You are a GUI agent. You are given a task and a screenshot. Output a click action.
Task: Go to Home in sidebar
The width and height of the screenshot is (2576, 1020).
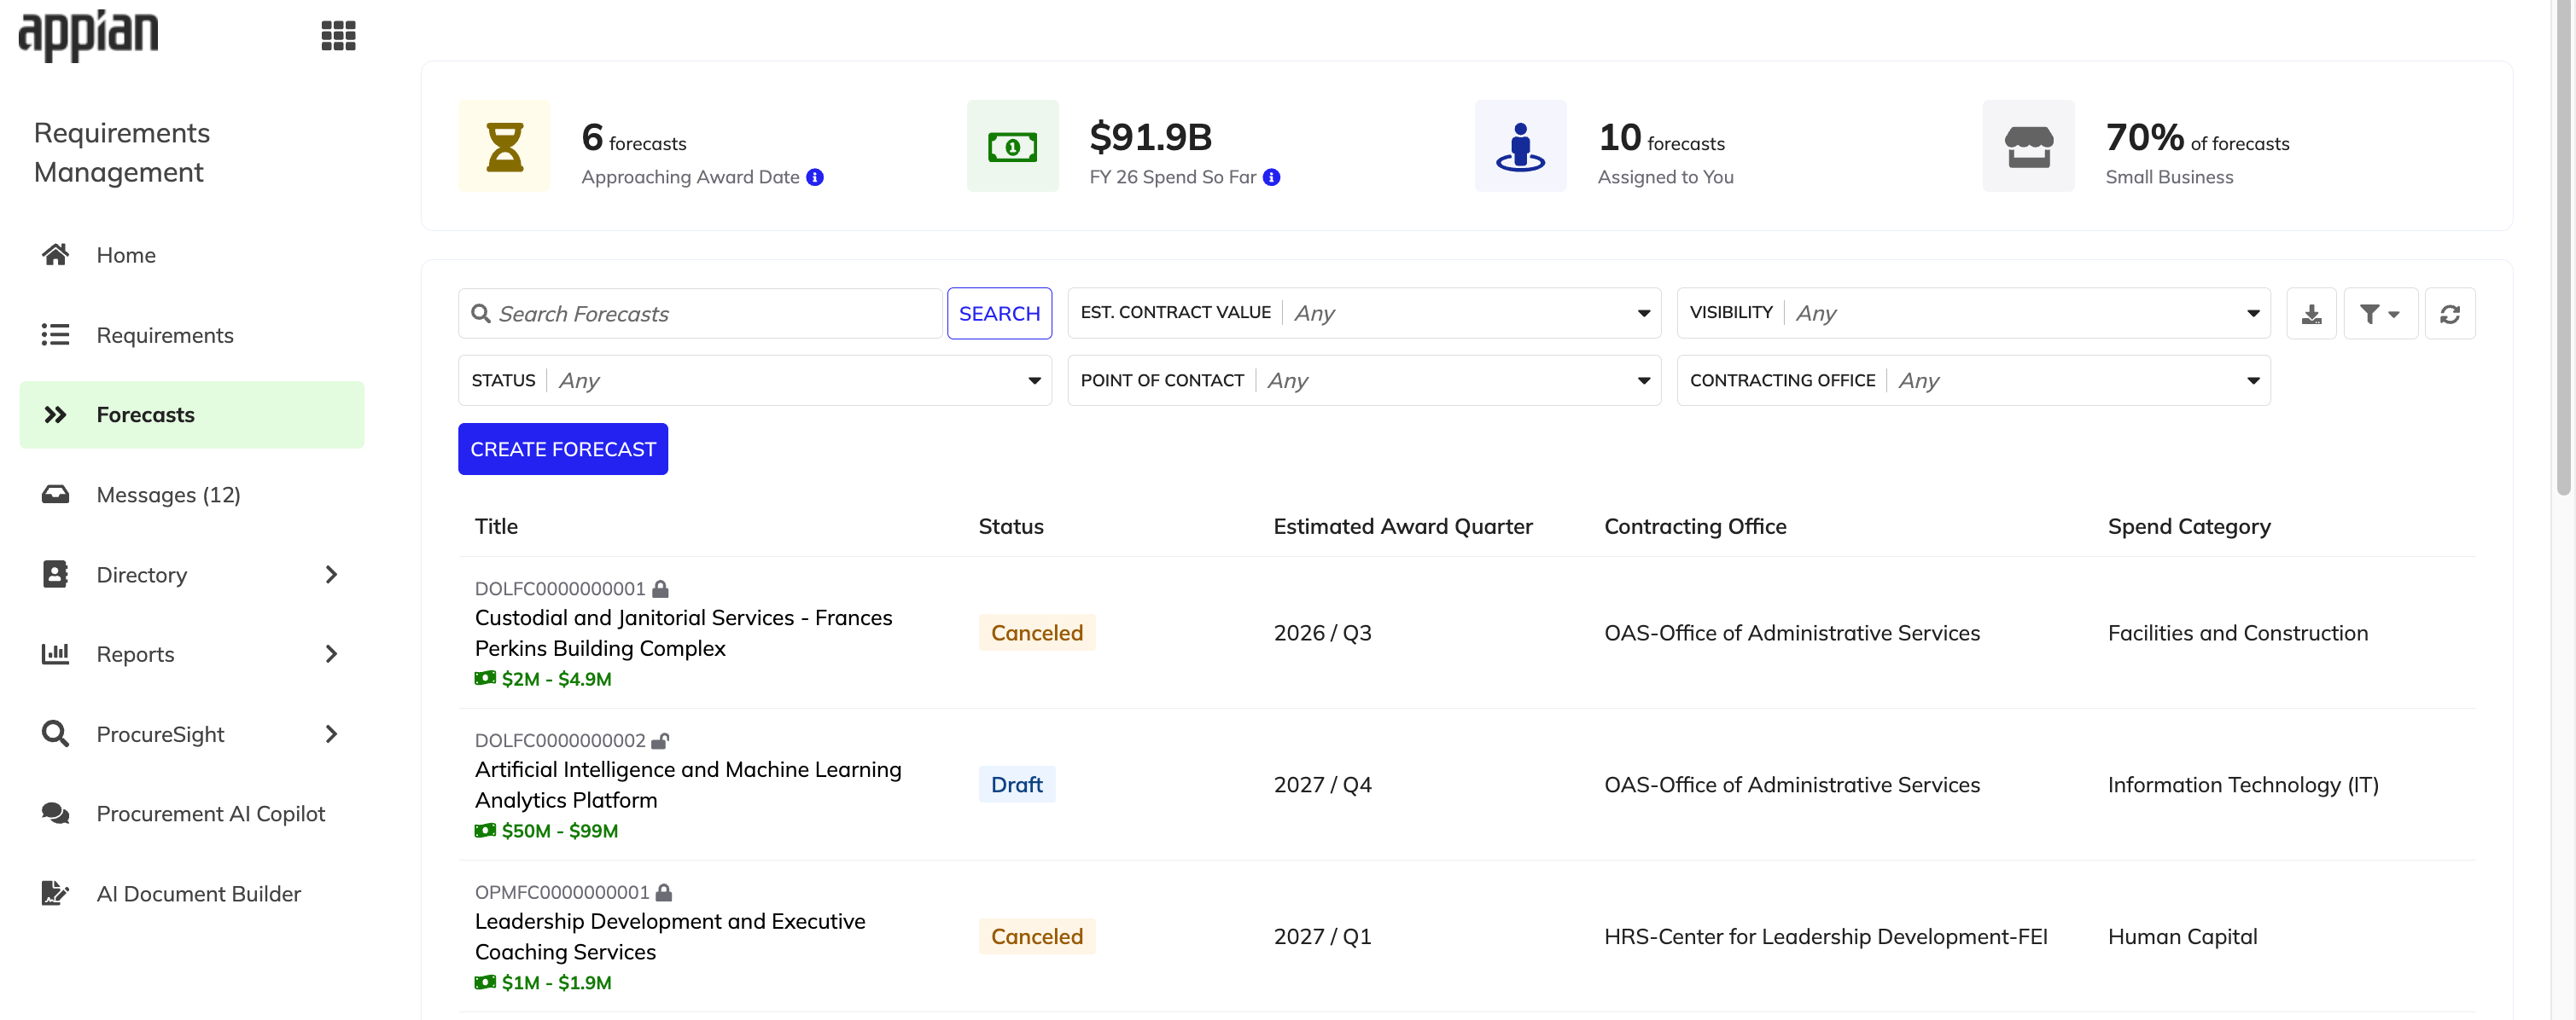(x=192, y=255)
